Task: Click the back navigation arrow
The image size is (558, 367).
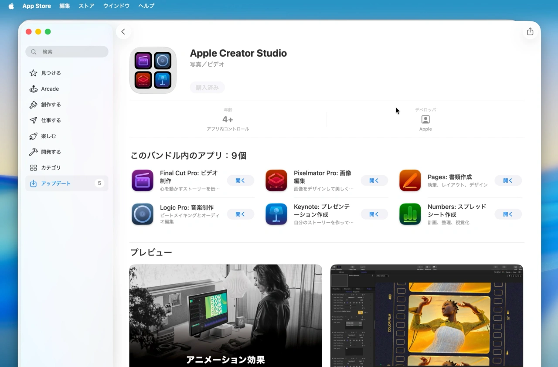Action: [x=123, y=31]
